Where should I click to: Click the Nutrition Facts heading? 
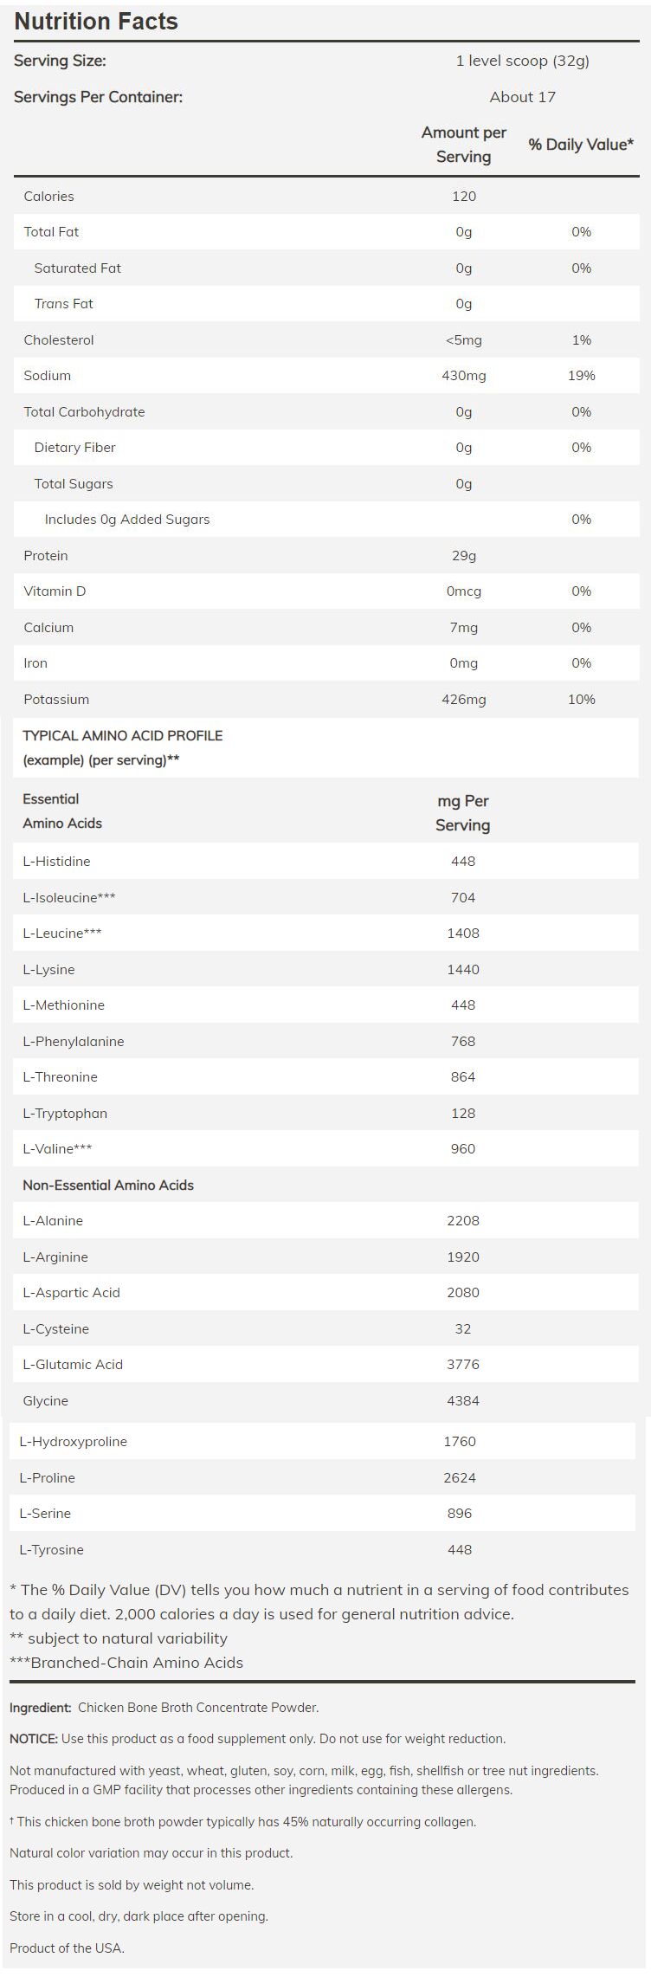[96, 22]
